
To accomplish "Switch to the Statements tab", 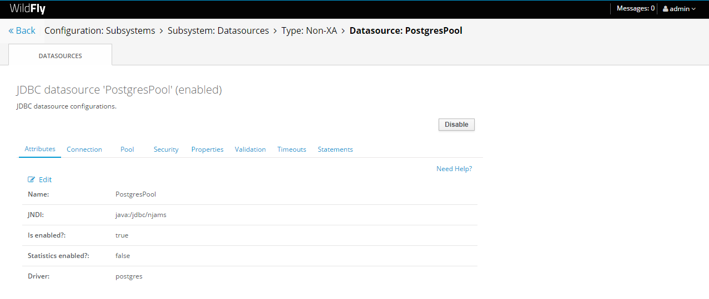I will (x=335, y=149).
